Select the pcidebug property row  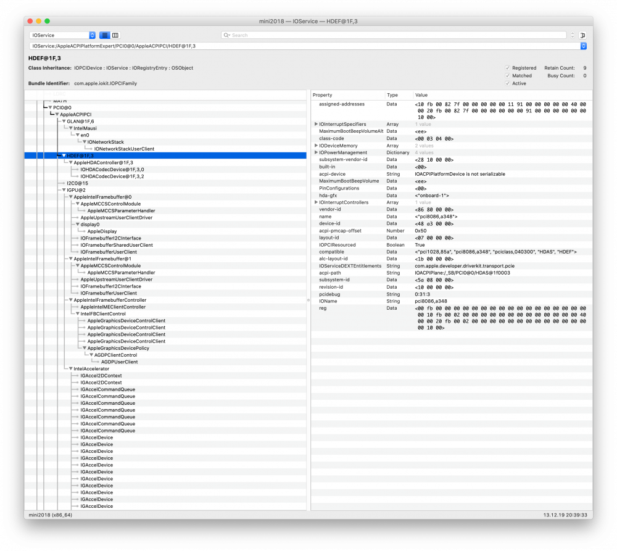click(x=452, y=294)
